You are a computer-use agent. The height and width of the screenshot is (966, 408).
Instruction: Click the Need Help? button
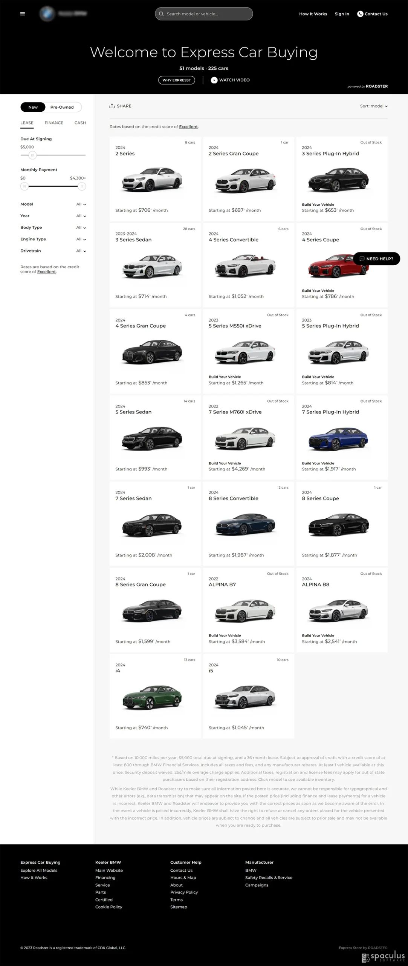[377, 259]
